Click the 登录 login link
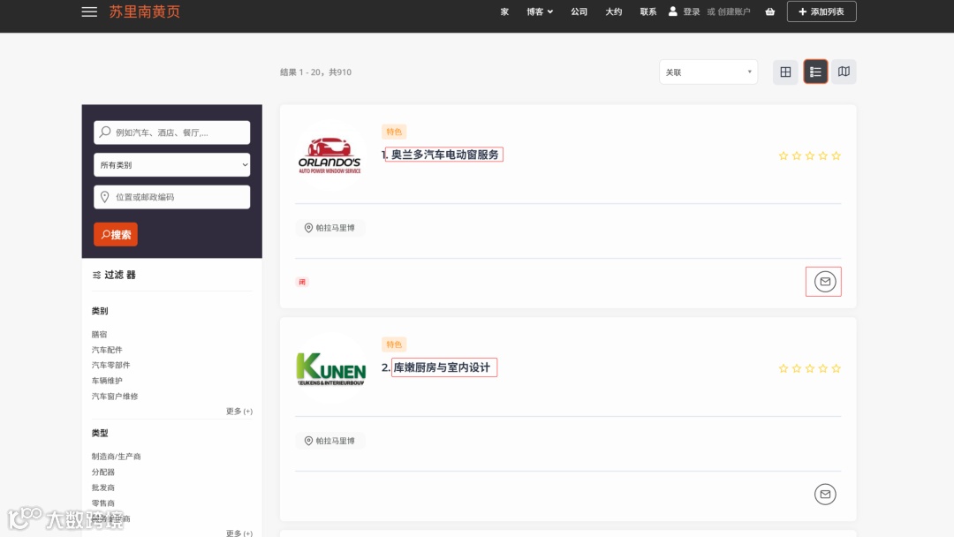Screen dimensions: 954x537 tap(691, 11)
